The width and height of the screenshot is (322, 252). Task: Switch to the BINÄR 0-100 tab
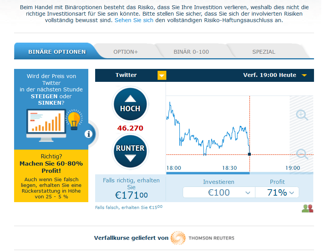pyautogui.click(x=191, y=52)
